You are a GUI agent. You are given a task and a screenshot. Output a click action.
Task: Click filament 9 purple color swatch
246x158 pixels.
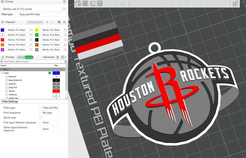tap(2, 50)
